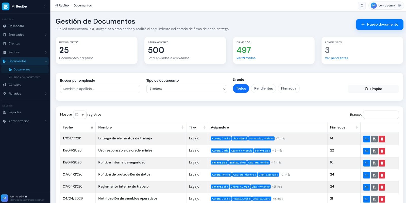Delete Notificación de cambios operativos document

[382, 199]
